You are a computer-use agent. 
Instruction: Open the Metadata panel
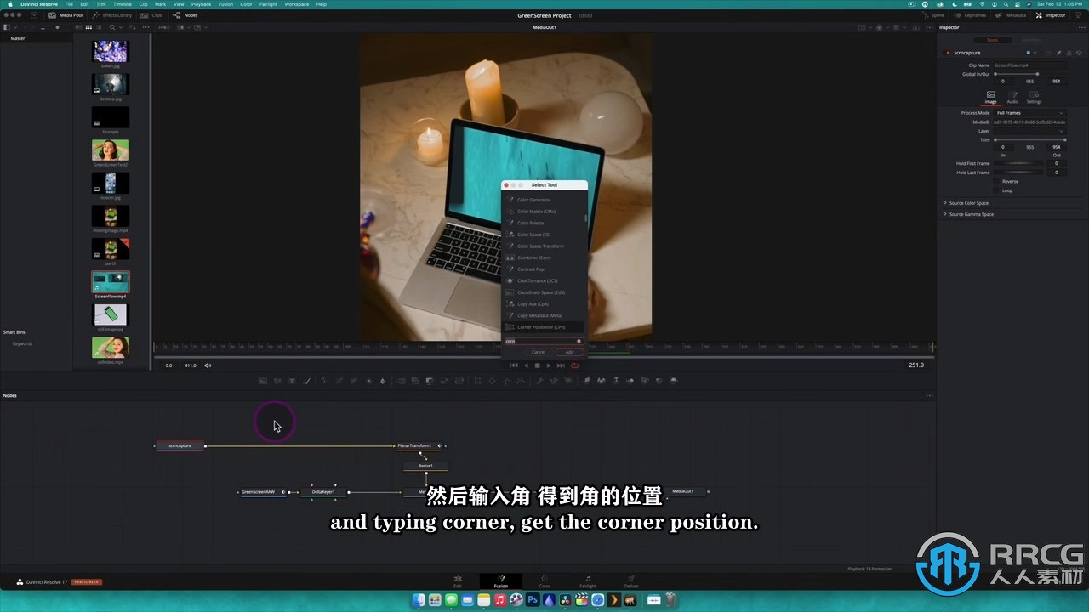click(1011, 15)
